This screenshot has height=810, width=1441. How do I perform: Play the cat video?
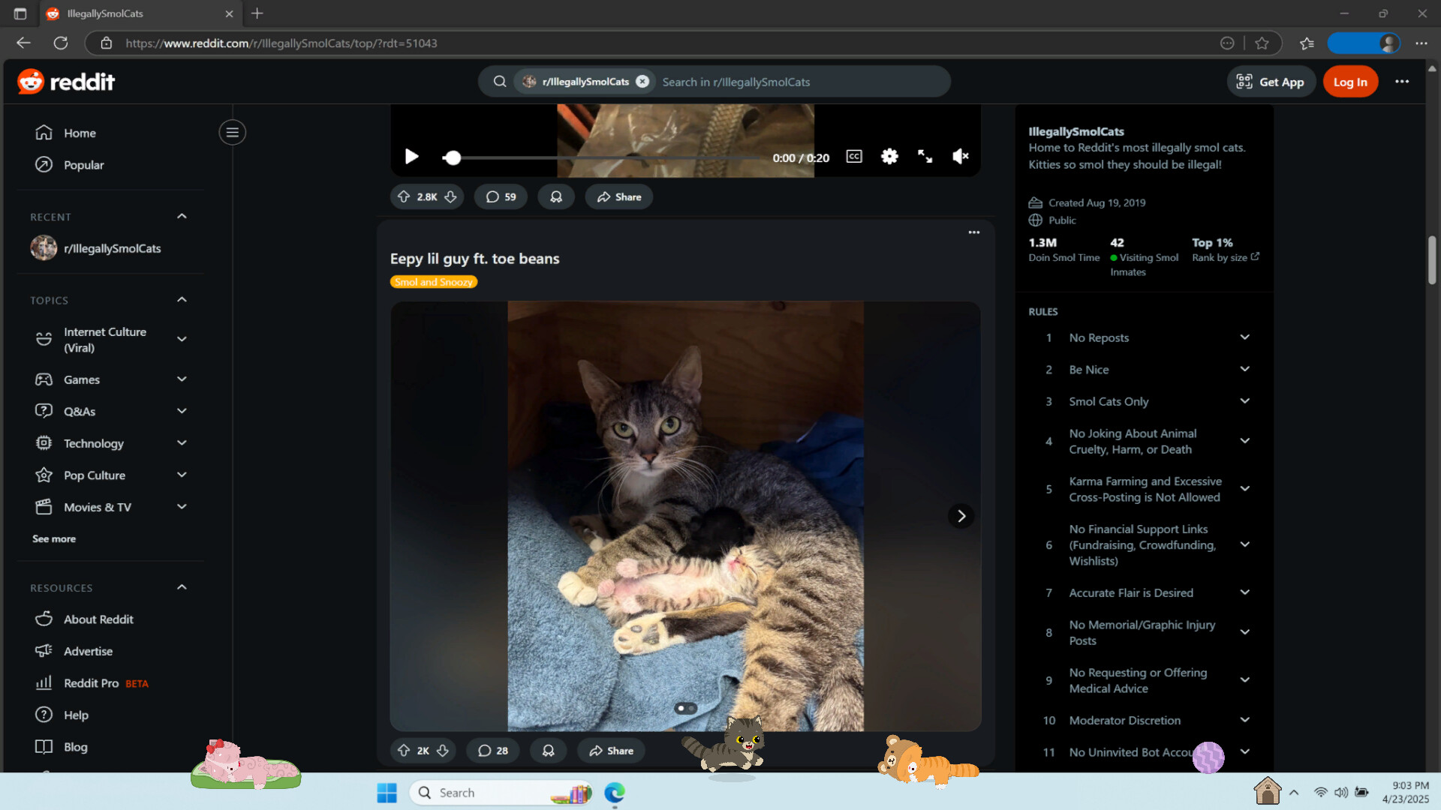(x=411, y=157)
